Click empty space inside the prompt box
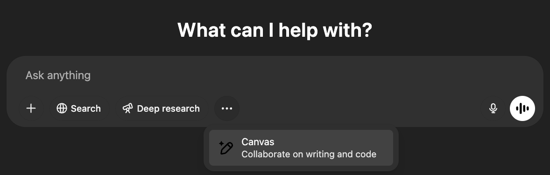The width and height of the screenshot is (550, 175). pos(351,108)
